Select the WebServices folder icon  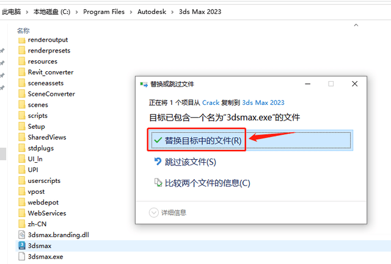[21, 213]
